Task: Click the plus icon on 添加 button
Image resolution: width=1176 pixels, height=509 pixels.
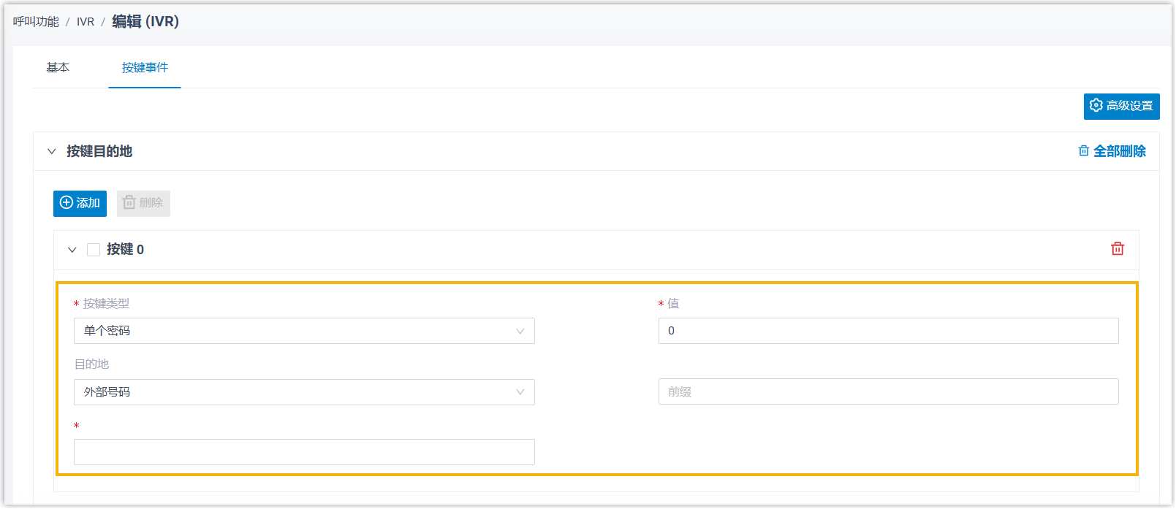Action: coord(67,203)
